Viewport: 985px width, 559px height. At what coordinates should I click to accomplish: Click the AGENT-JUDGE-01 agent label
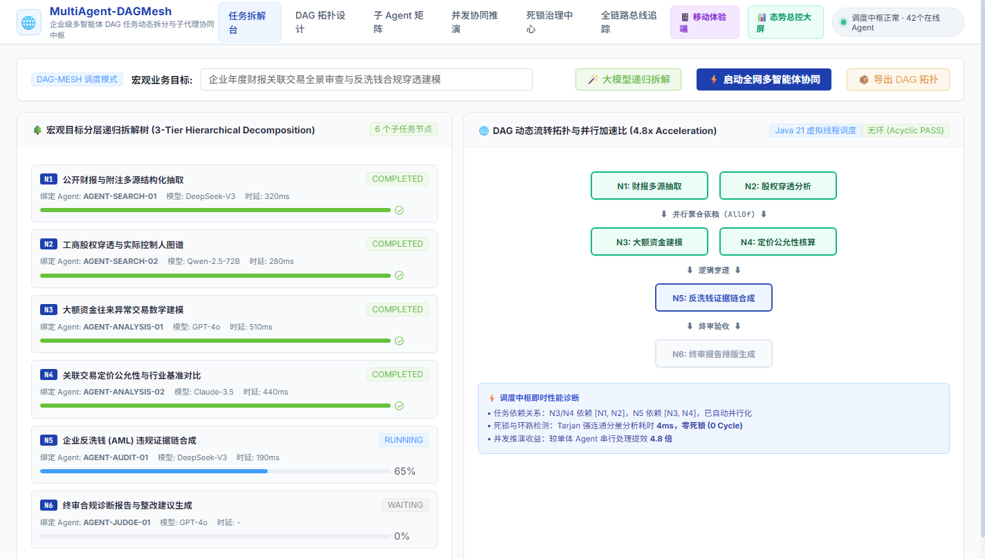pos(117,522)
